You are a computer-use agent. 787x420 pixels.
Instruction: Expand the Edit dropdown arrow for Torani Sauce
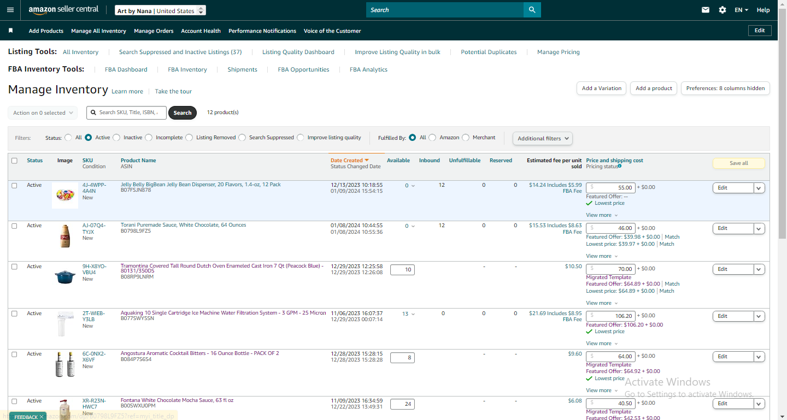(x=759, y=228)
